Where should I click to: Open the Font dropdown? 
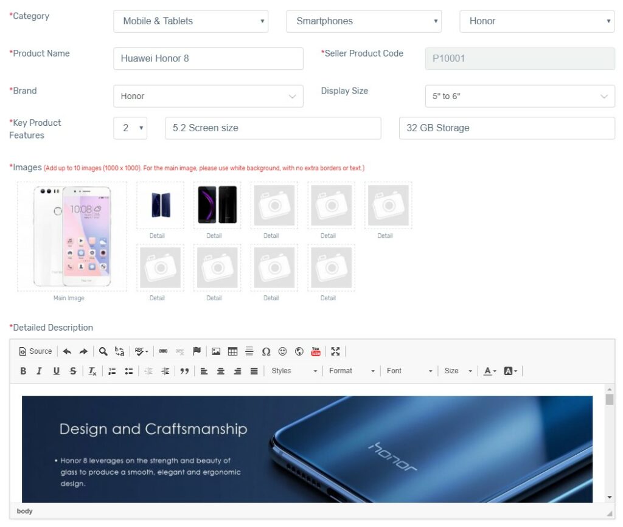[x=409, y=371]
